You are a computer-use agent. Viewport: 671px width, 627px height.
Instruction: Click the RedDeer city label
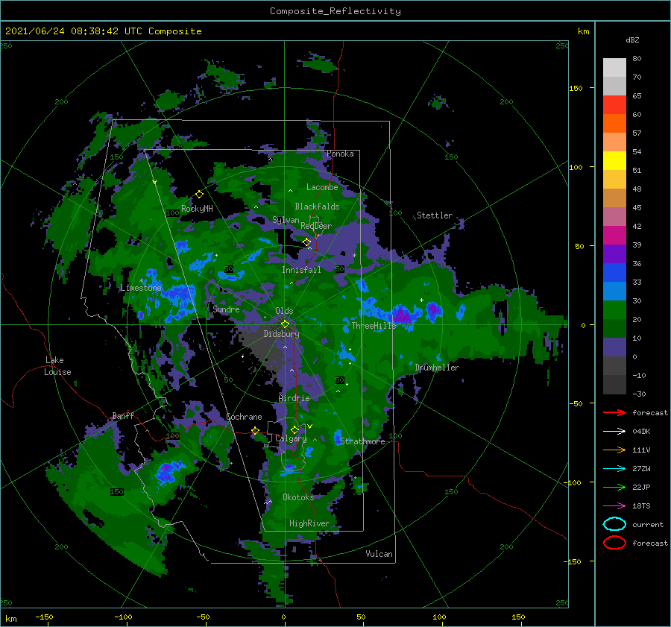click(316, 226)
